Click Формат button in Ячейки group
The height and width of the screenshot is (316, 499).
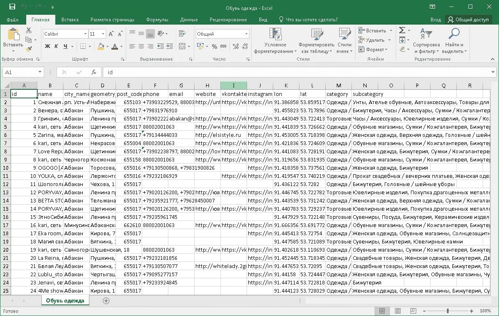coord(373,50)
